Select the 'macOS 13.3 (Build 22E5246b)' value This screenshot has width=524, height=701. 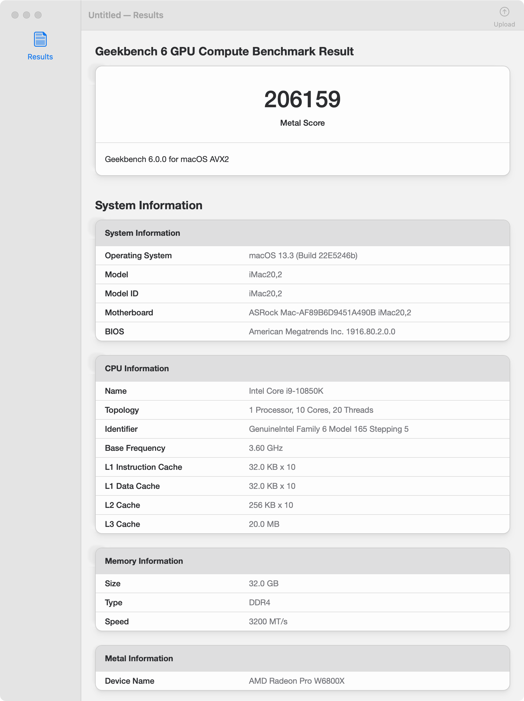[x=303, y=255]
